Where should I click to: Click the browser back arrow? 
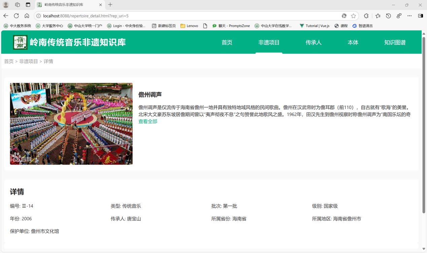tap(6, 16)
